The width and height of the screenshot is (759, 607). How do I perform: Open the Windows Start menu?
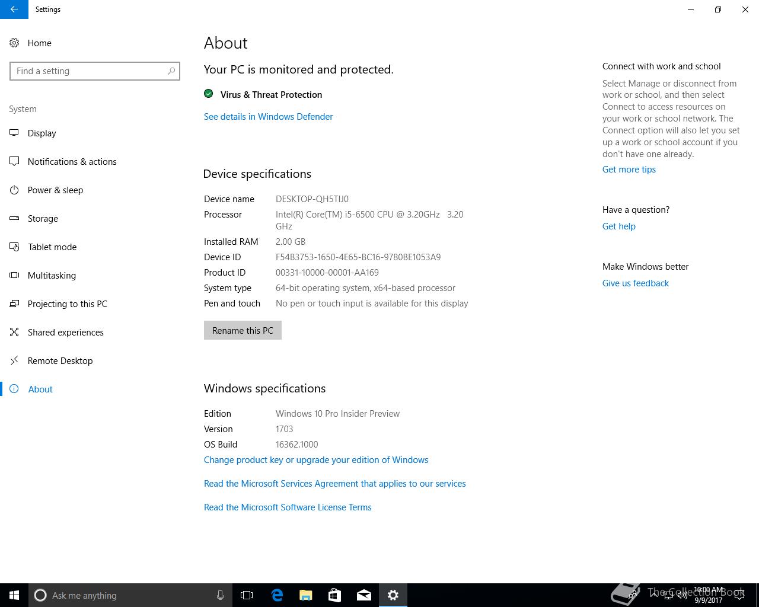14,595
